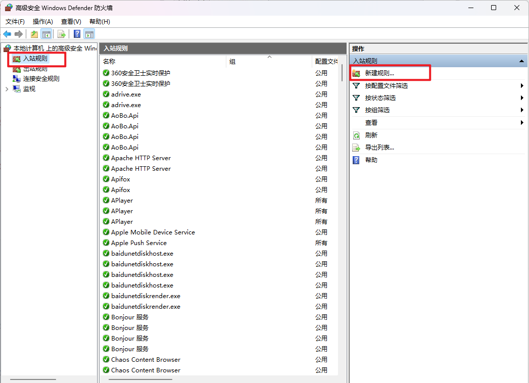529x383 pixels.
Task: Click 查看 in the actions pane
Action: [371, 122]
